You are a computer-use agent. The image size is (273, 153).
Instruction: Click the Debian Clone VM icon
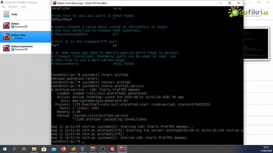[x=6, y=37]
